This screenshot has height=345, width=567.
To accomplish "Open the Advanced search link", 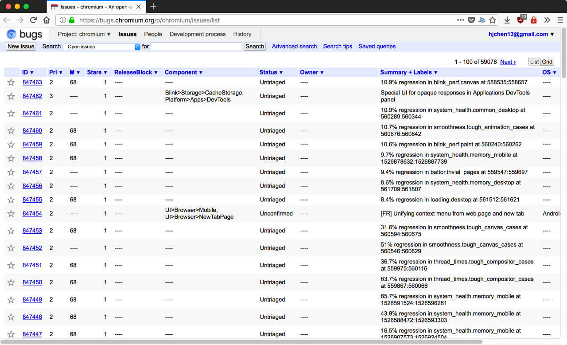I will [294, 46].
